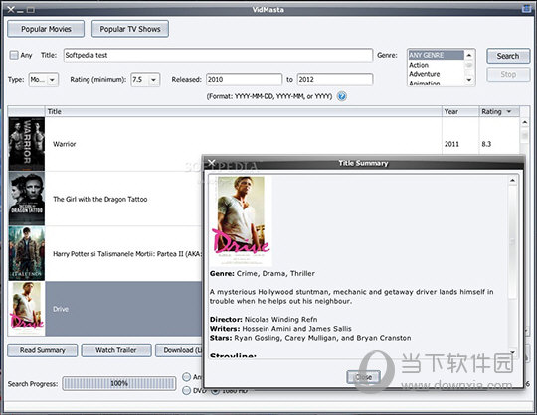537x415 pixels.
Task: Select the Warrior poster thumbnail
Action: 27,144
